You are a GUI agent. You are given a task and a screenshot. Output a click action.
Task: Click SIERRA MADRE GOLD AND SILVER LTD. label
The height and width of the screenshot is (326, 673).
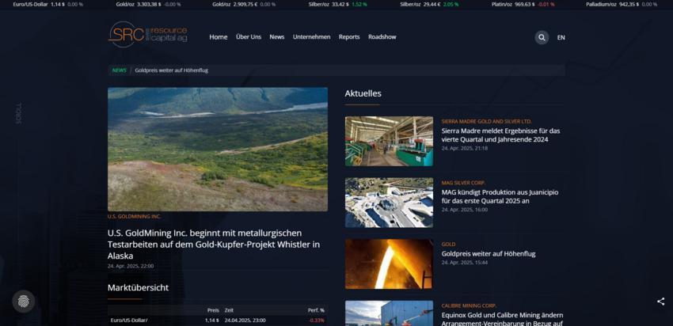pos(486,122)
